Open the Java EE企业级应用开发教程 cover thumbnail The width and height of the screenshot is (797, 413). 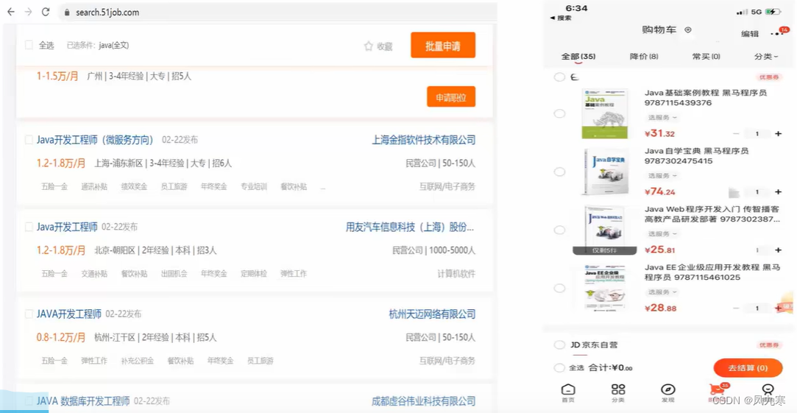coord(606,288)
